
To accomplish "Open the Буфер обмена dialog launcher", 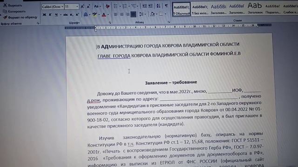I will tap(38, 23).
